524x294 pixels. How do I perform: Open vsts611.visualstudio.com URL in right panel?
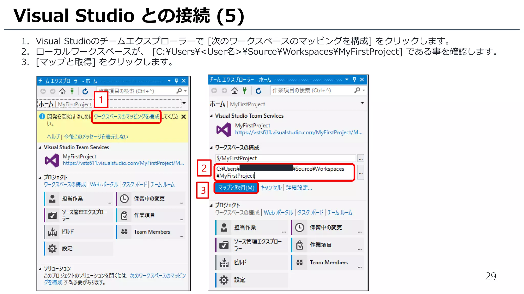pos(299,132)
